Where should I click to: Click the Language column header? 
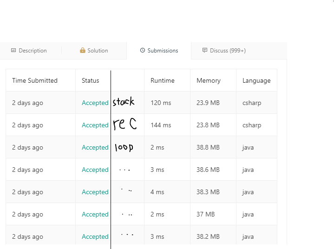click(x=256, y=80)
